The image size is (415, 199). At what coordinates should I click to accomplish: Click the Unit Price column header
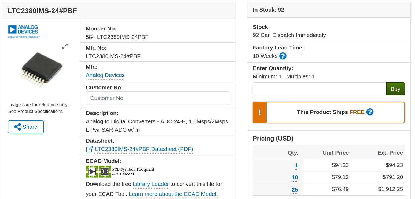(336, 153)
